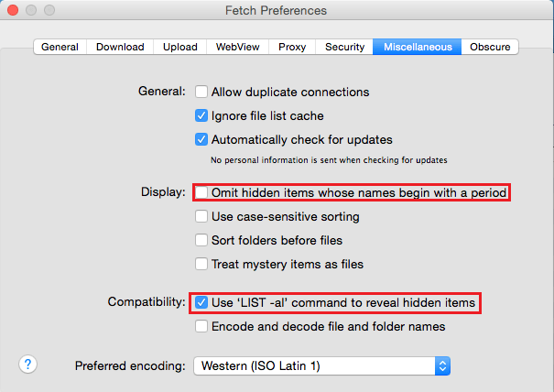Tick Omit hidden items checkbox

(x=201, y=193)
